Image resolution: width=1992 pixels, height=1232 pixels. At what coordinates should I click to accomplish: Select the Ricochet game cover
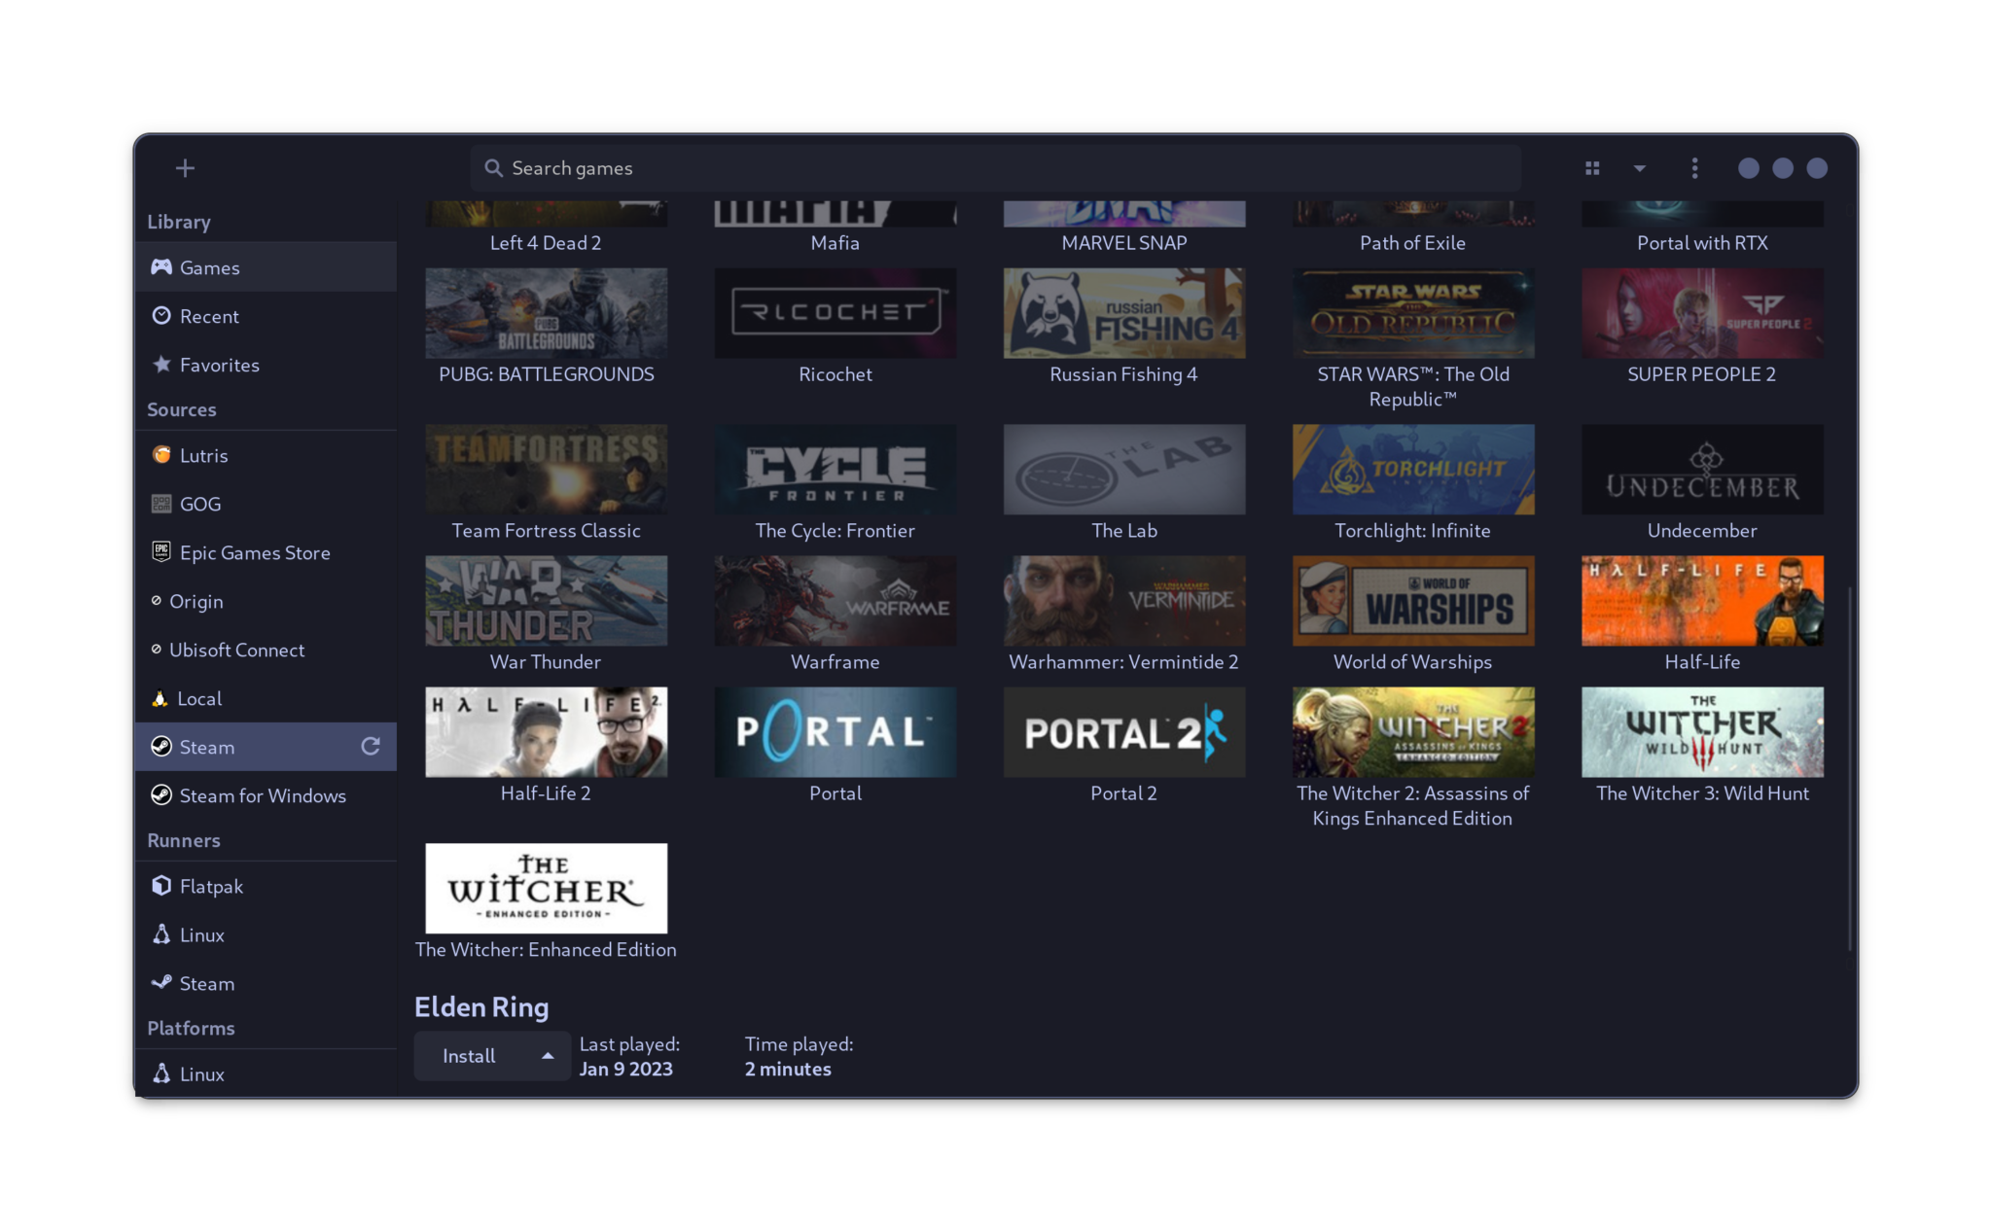tap(835, 313)
